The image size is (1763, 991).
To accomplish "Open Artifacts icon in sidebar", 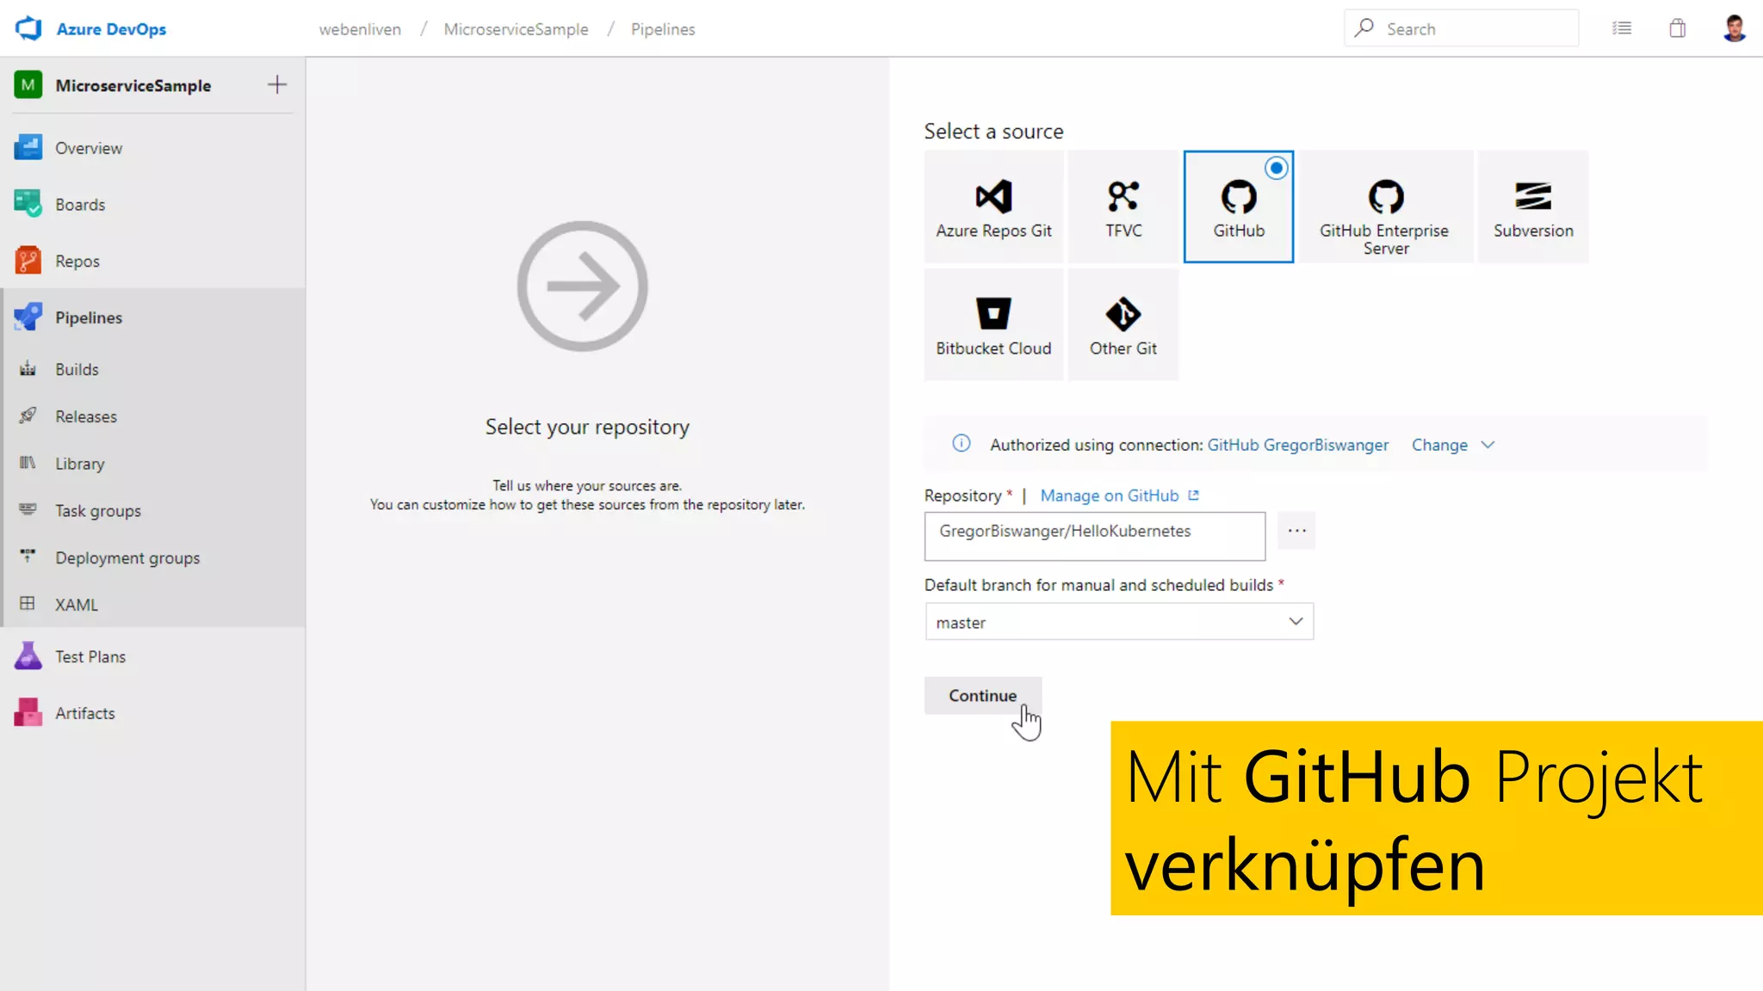I will pos(28,712).
